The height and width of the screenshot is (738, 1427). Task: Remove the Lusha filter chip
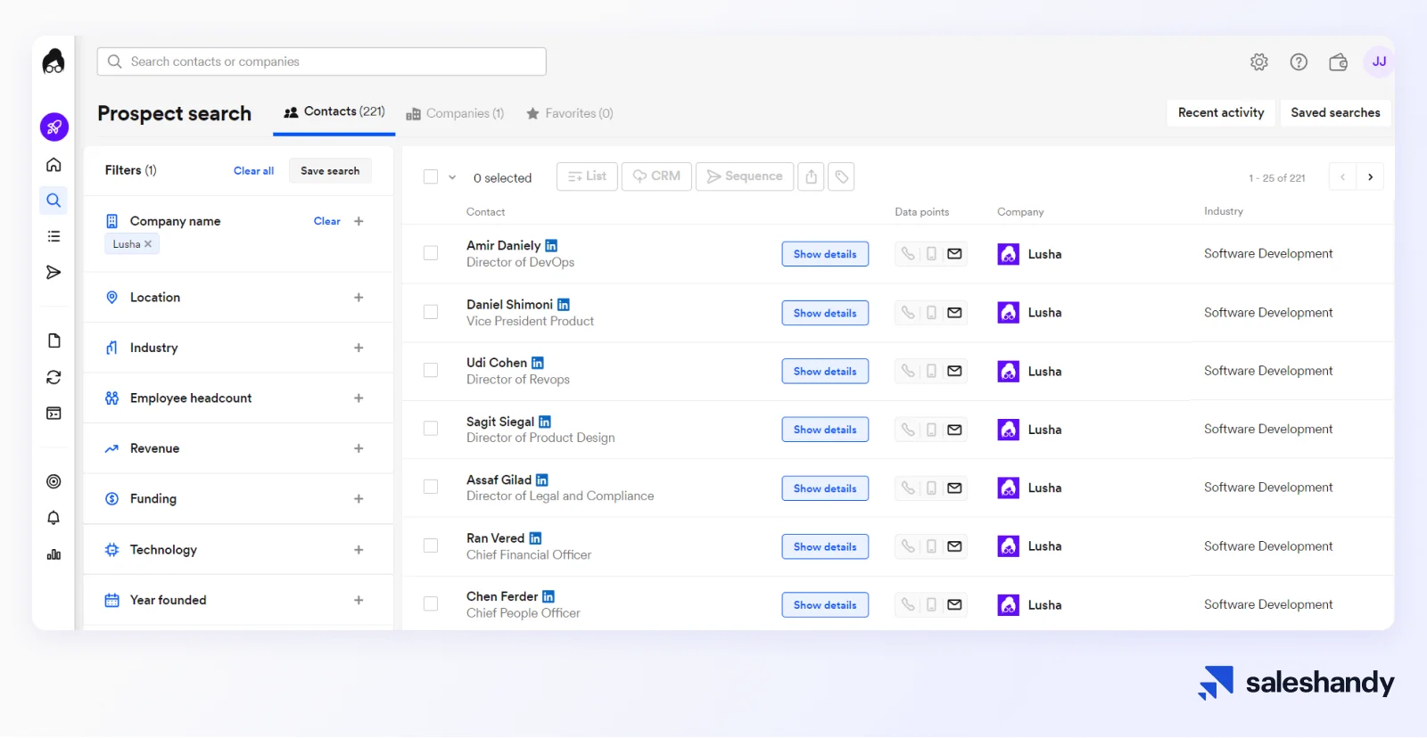pos(148,244)
